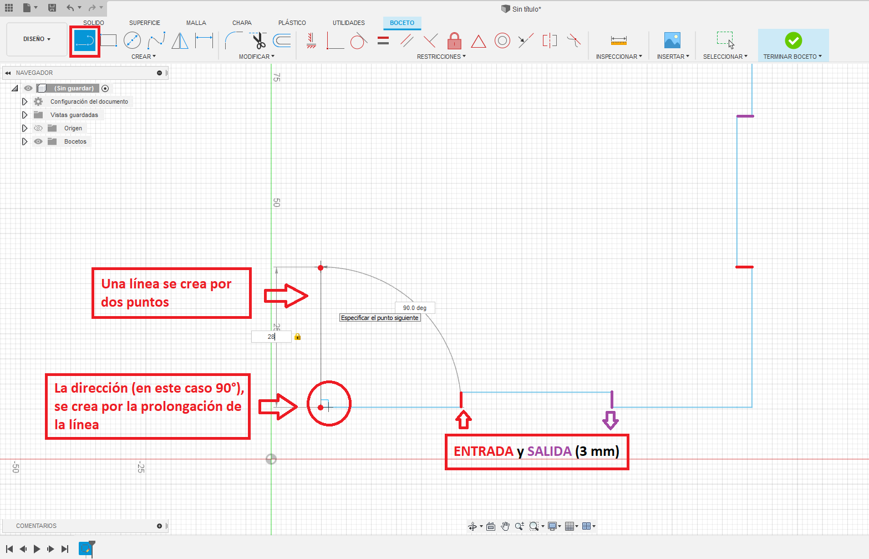This screenshot has height=559, width=869.
Task: Jump to the timeline start
Action: pos(9,549)
